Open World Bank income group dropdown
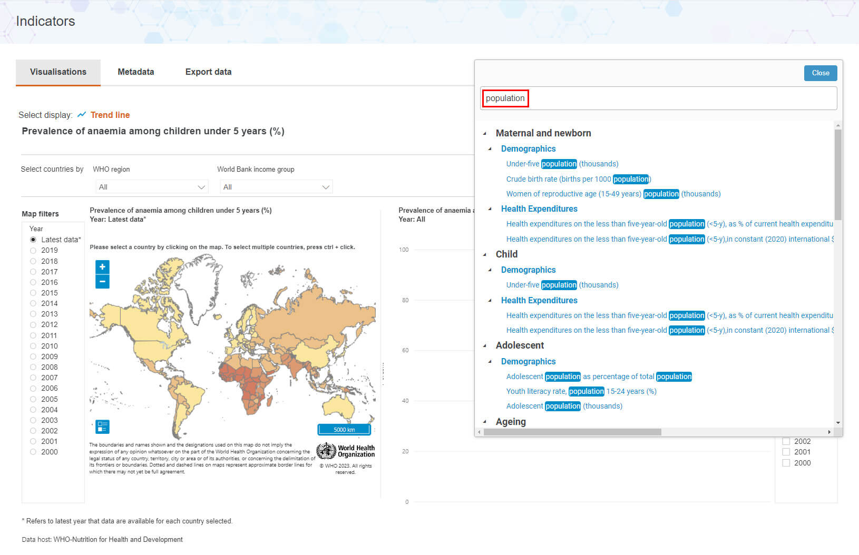This screenshot has width=859, height=555. click(x=276, y=187)
